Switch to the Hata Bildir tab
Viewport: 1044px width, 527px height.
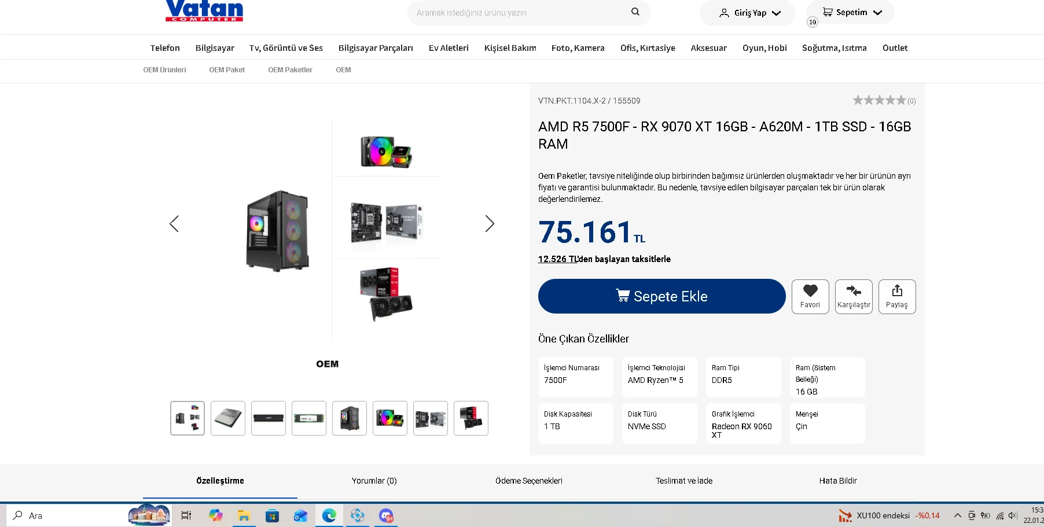[x=838, y=481]
